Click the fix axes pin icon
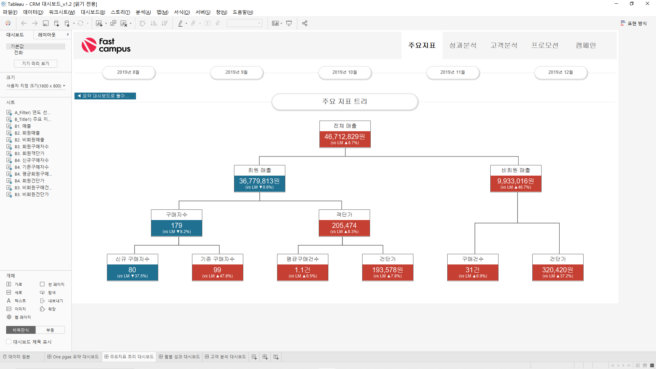Image resolution: width=656 pixels, height=369 pixels. 218,23
